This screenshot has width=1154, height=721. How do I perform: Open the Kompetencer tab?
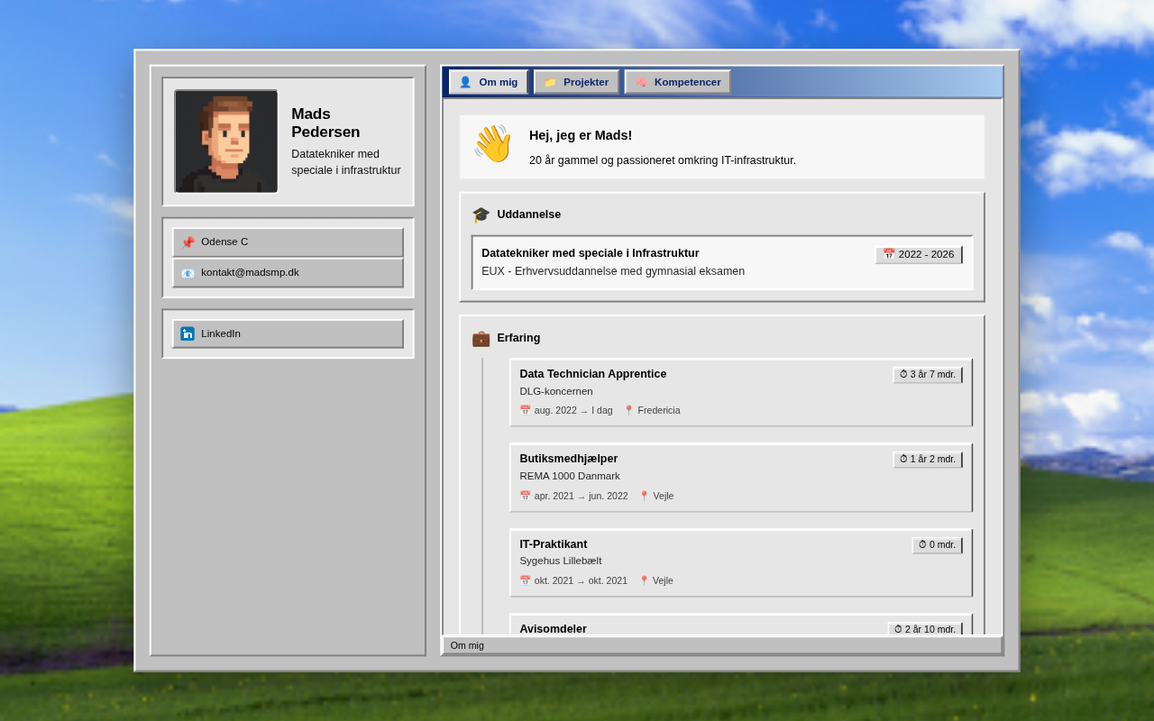tap(677, 82)
